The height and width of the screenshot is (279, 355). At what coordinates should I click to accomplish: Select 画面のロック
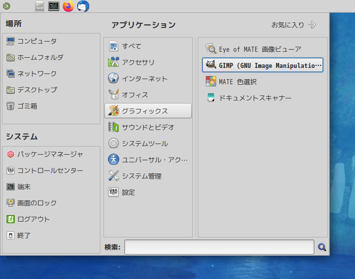click(31, 203)
